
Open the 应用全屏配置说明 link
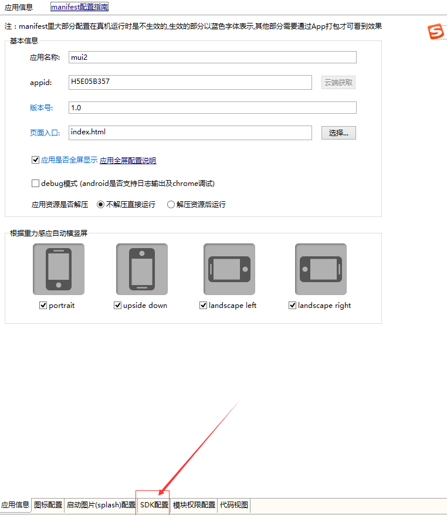click(128, 160)
